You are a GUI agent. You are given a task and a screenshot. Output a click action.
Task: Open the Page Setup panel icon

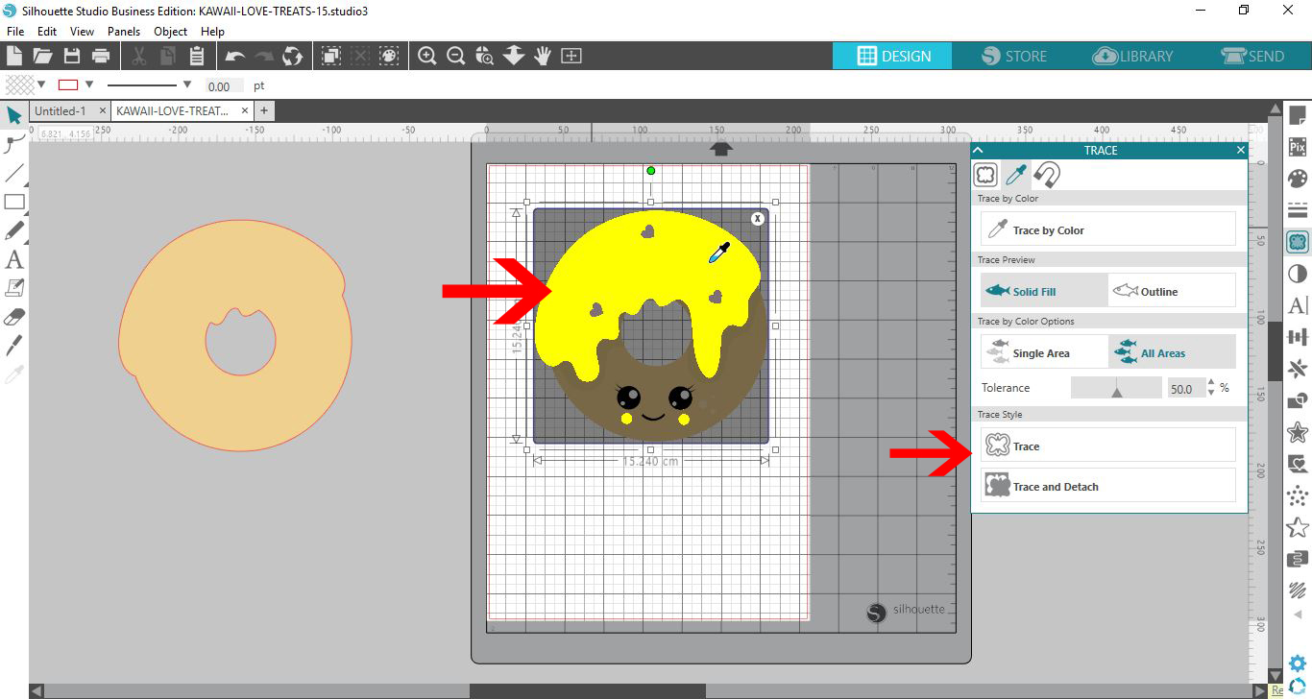(x=1298, y=115)
